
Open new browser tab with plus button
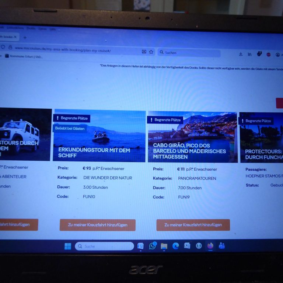click(x=25, y=37)
